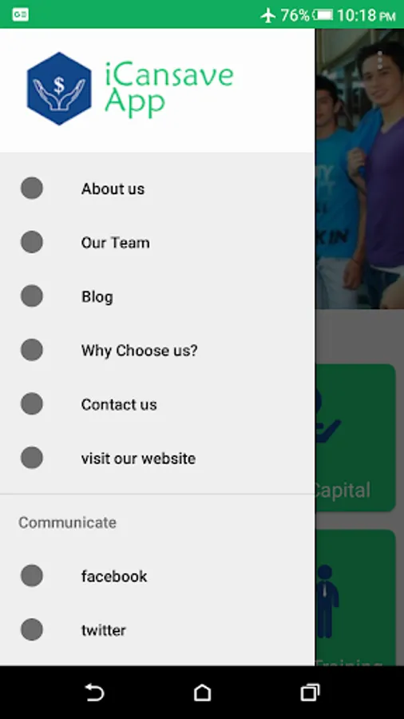Tap the circle icon beside visit our website

tap(32, 458)
